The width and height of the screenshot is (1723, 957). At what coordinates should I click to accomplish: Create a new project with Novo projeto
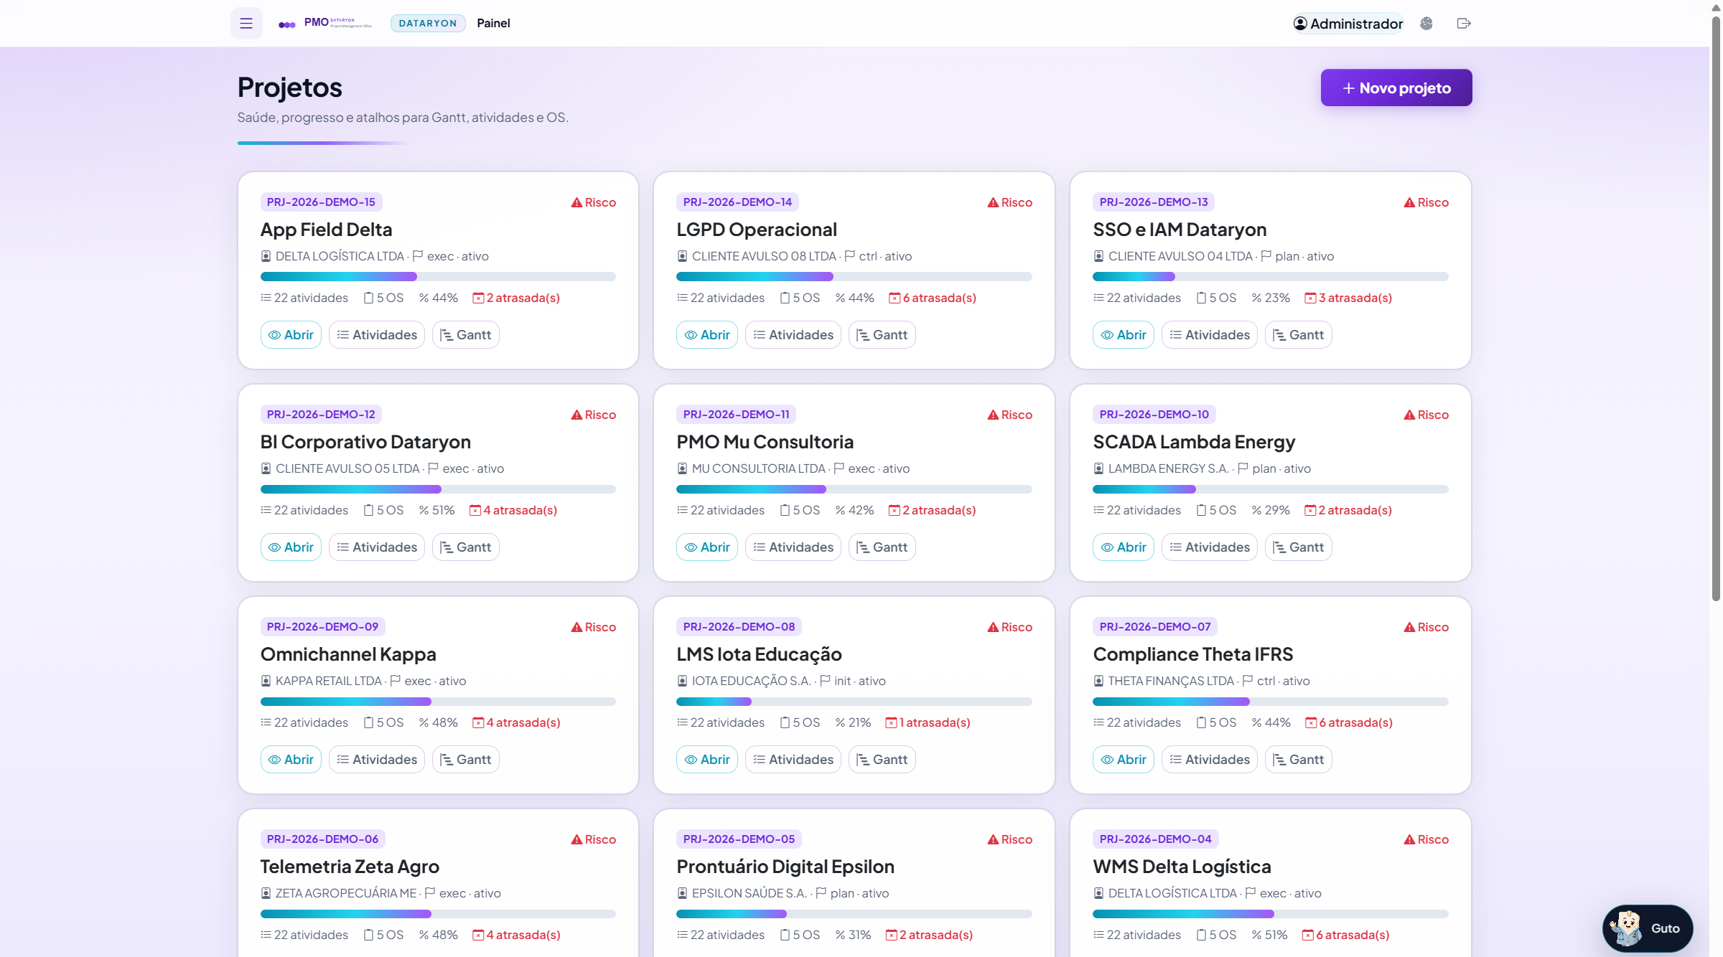[x=1396, y=88]
